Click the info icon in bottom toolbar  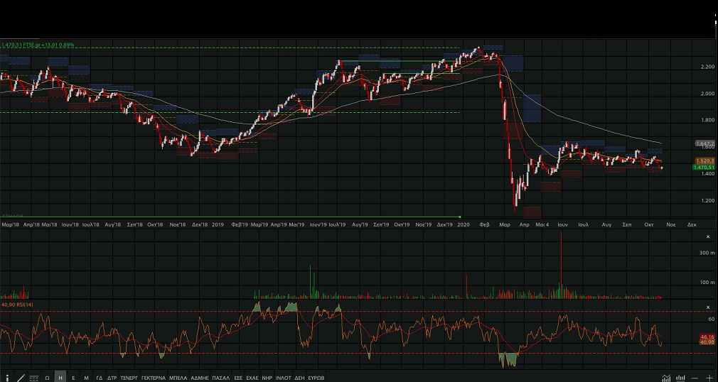pyautogui.click(x=7, y=378)
